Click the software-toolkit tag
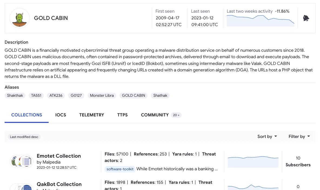Screen dimensions: 320x190 click(x=120, y=169)
